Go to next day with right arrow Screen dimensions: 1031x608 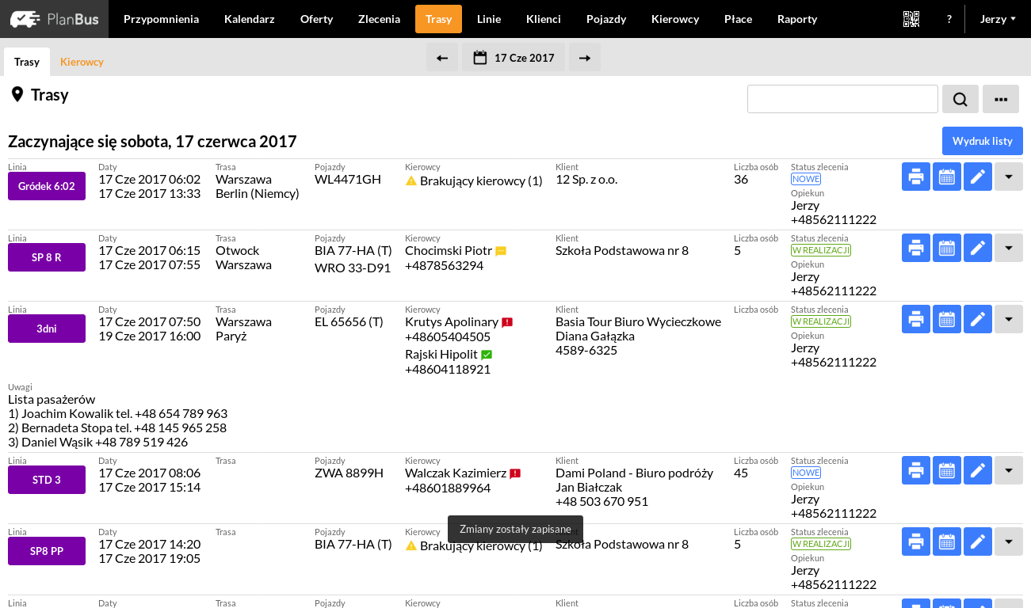[x=585, y=58]
